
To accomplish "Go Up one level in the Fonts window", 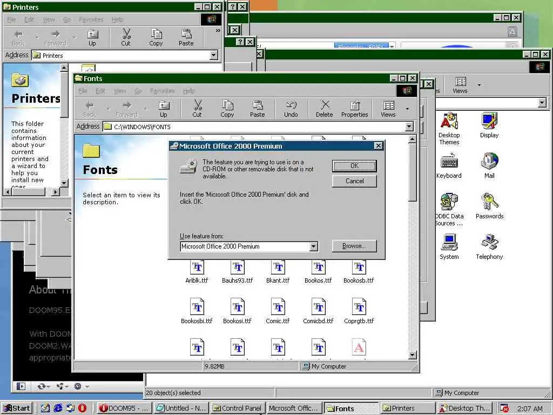I will coord(163,108).
